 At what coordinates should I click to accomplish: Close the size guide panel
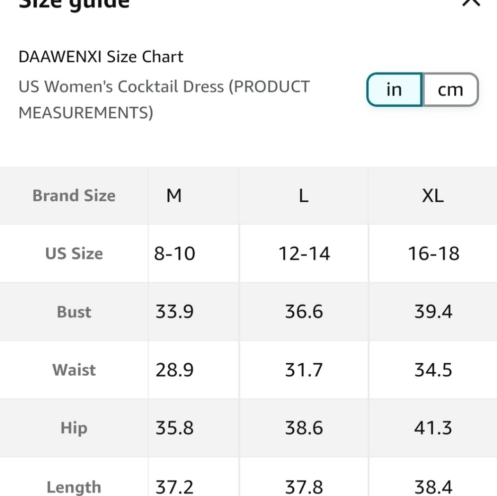pyautogui.click(x=471, y=2)
